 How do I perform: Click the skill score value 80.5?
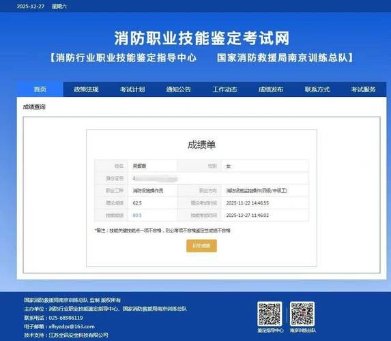pos(137,215)
